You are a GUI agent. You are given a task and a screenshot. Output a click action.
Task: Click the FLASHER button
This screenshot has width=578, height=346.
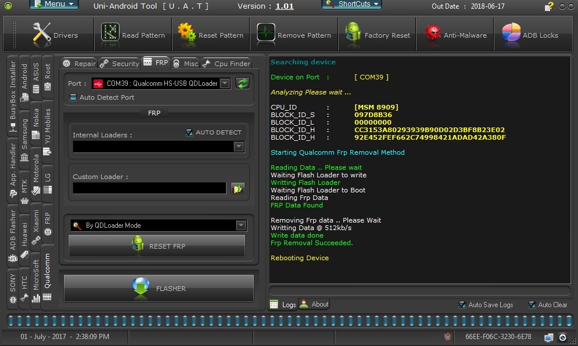click(x=159, y=288)
